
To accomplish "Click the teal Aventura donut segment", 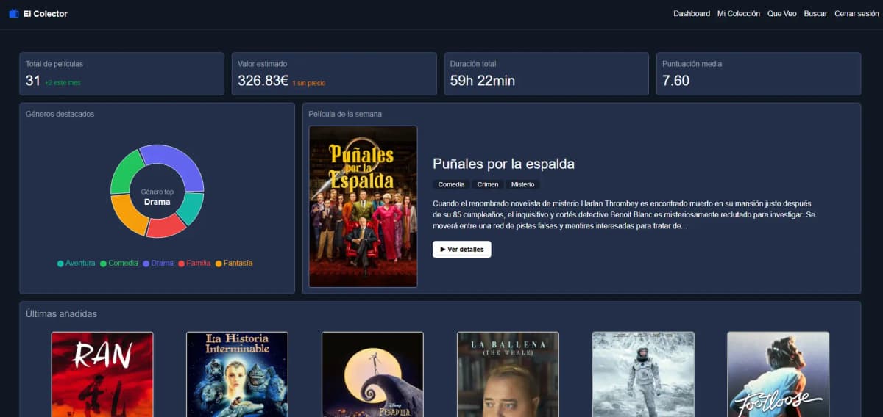I will click(x=191, y=208).
